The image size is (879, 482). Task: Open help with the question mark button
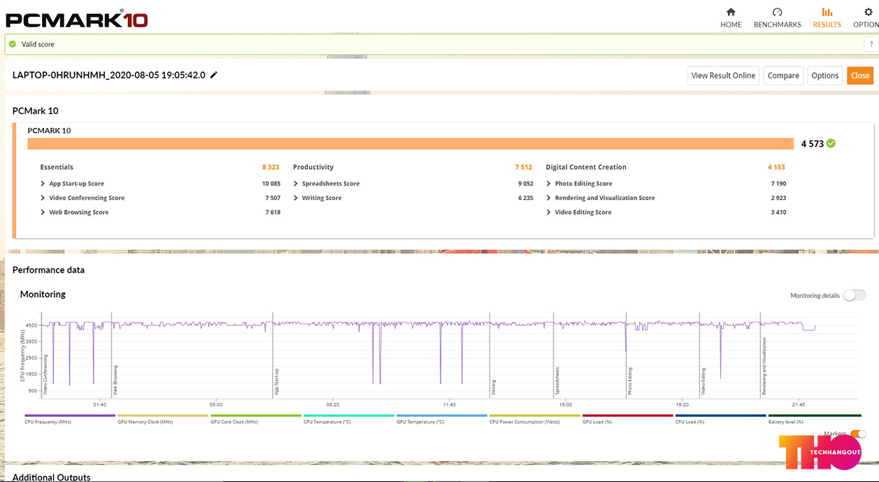871,44
